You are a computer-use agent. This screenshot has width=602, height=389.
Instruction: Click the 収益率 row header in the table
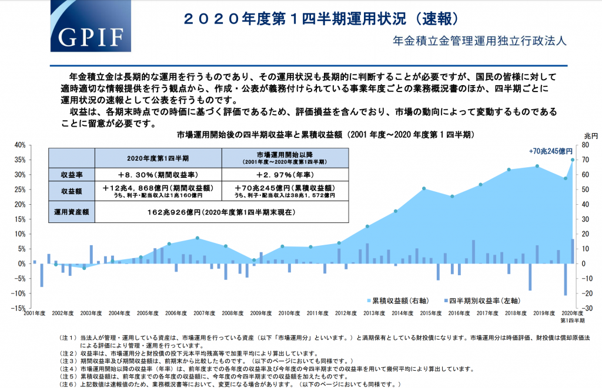pyautogui.click(x=71, y=175)
